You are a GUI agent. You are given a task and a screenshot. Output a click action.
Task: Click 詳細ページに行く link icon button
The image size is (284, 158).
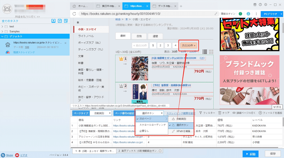click(244, 113)
